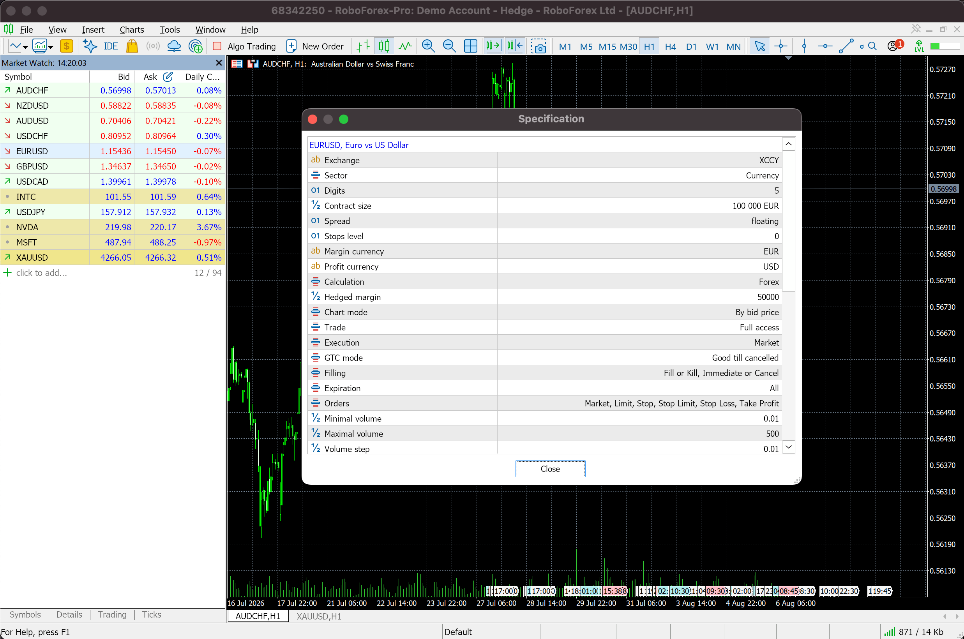
Task: Open the Market shopping bag icon
Action: coord(132,46)
